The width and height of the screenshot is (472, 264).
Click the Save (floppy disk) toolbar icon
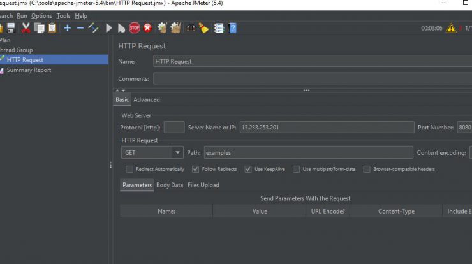(x=11, y=28)
